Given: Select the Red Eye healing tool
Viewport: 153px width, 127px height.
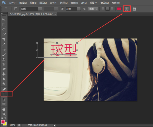Looking at the screenshot, I should click(x=4, y=49).
